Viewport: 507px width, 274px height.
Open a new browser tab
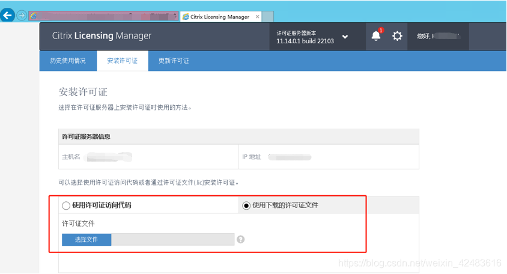pos(268,17)
